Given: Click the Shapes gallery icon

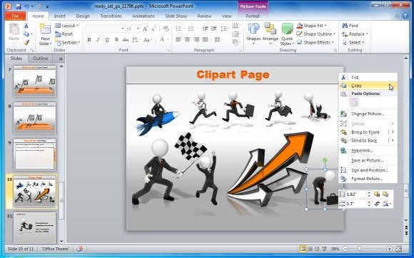Looking at the screenshot, I should [x=253, y=29].
